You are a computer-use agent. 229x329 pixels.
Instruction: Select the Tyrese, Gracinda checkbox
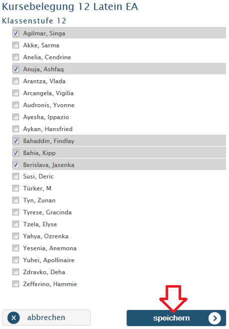click(x=16, y=212)
